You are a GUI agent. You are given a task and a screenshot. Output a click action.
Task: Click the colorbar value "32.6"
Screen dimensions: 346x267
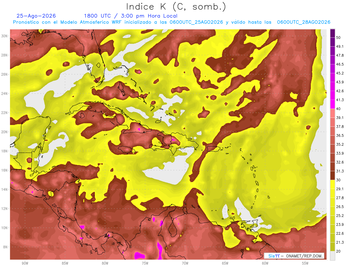340,162
